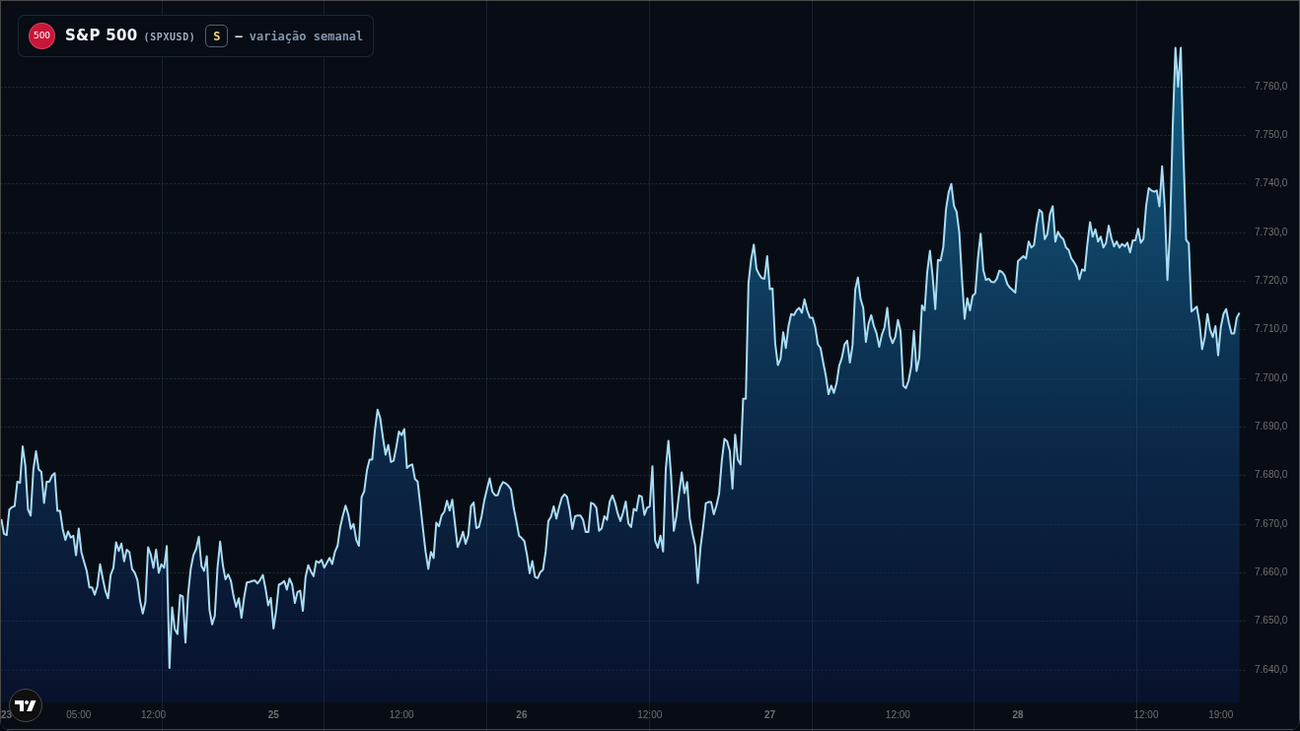The height and width of the screenshot is (731, 1300).
Task: Click the 12:00 label between dates 26 and 27
Action: 650,714
